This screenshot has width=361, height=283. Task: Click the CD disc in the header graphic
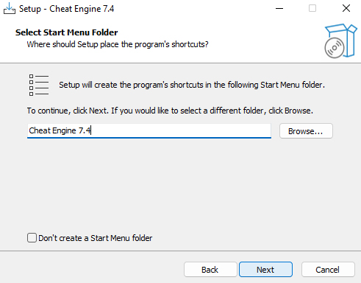(335, 48)
